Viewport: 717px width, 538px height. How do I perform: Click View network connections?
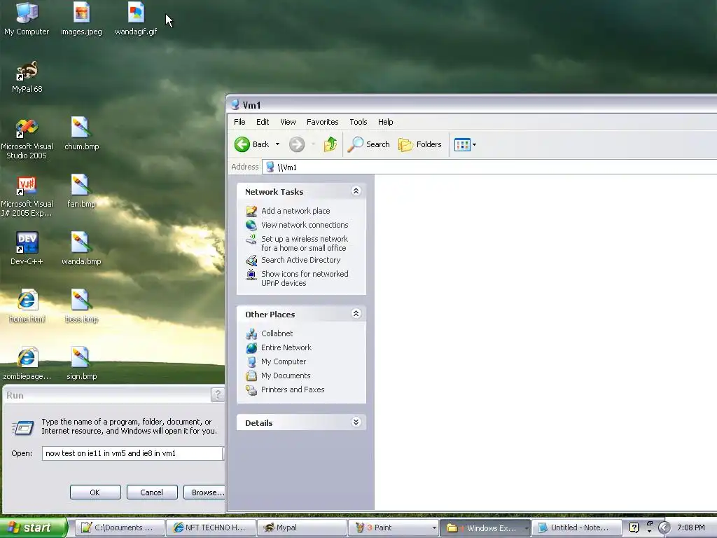pyautogui.click(x=305, y=225)
